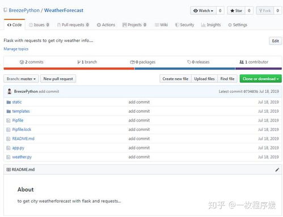Open the Watch notifications dropdown
The width and height of the screenshot is (283, 217).
click(x=203, y=11)
